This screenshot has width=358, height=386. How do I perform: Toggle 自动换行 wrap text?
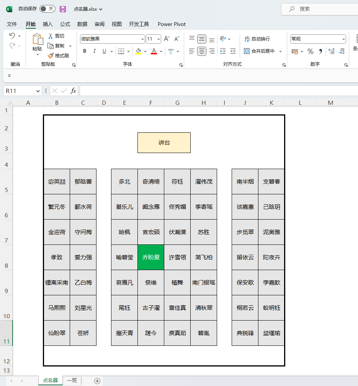point(257,39)
